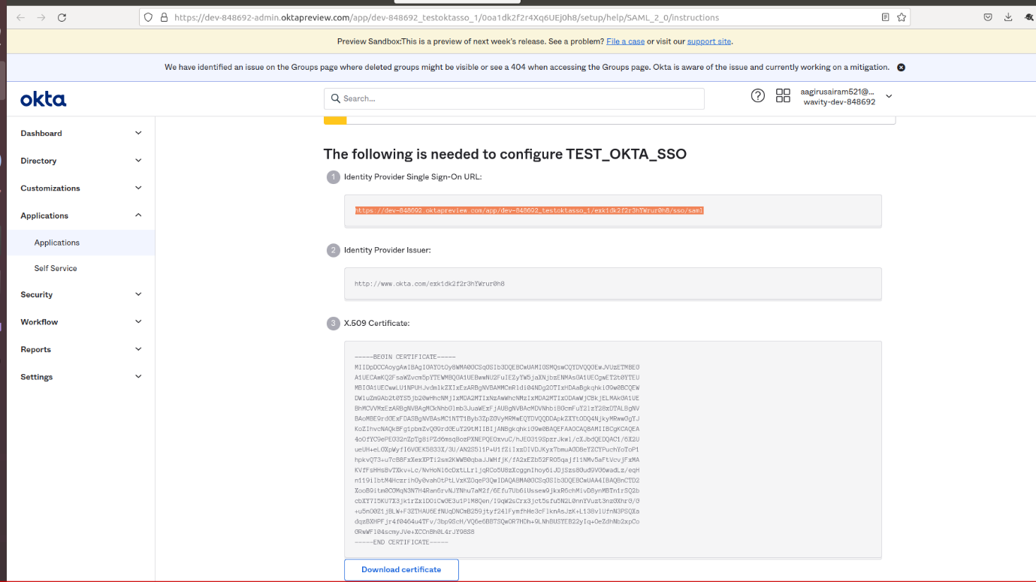The width and height of the screenshot is (1036, 582).
Task: Click the browser address bar URL
Action: 446,17
